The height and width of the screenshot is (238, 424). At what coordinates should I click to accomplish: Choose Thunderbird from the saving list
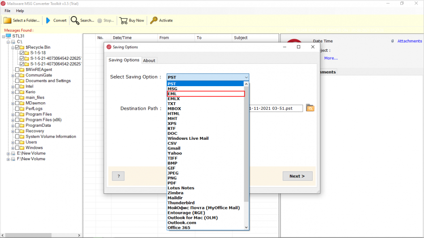tap(205, 203)
